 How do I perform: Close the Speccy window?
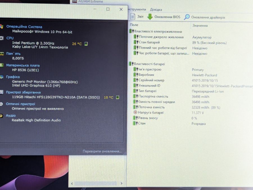(121, 10)
